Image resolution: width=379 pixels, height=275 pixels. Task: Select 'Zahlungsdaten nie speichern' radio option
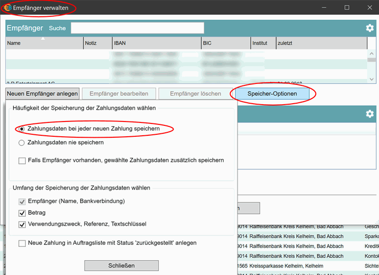(21, 143)
